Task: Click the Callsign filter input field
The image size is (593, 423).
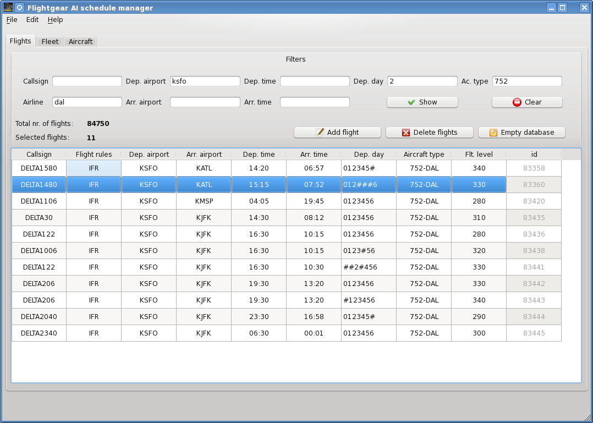Action: [x=87, y=81]
